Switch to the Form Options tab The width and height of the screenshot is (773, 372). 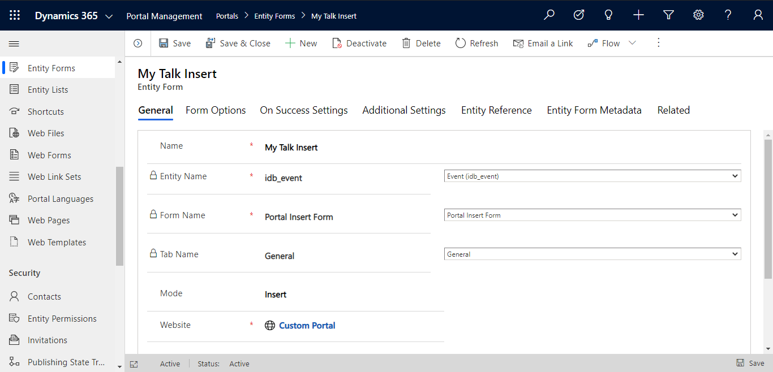tap(216, 110)
